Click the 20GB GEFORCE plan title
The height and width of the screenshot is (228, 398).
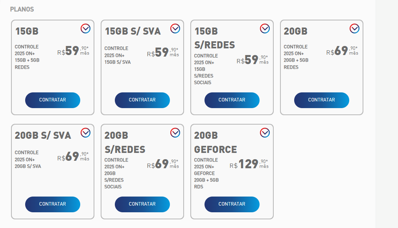(215, 142)
